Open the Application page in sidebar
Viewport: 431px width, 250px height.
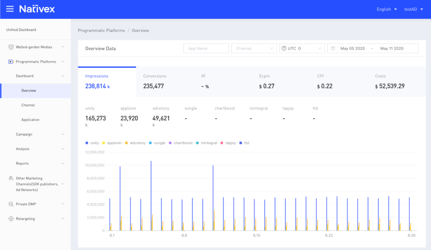(30, 120)
